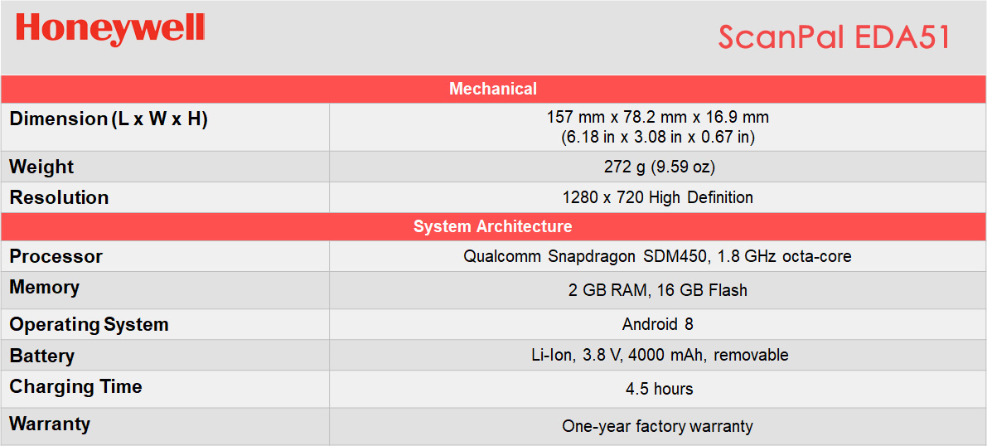
Task: Click the 272 g (9.59 oz) value
Action: point(658,167)
